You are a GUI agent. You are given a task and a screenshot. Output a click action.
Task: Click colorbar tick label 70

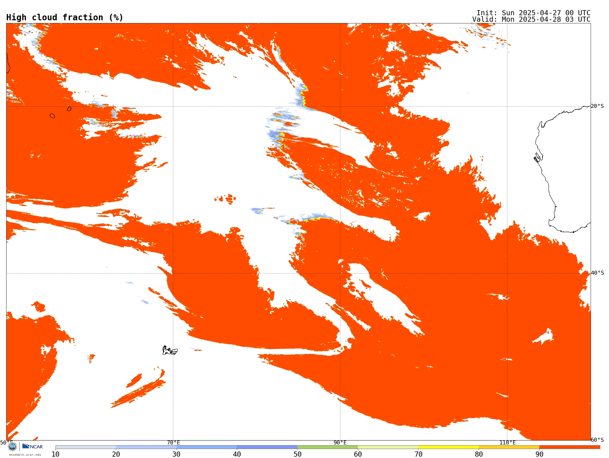click(418, 454)
